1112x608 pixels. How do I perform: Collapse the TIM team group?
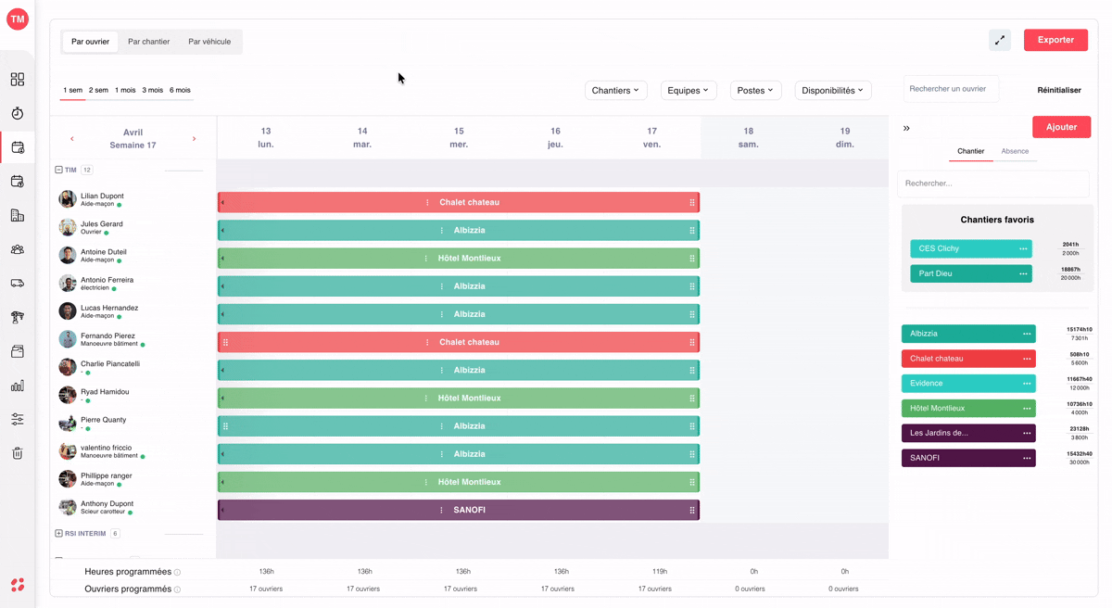[58, 170]
